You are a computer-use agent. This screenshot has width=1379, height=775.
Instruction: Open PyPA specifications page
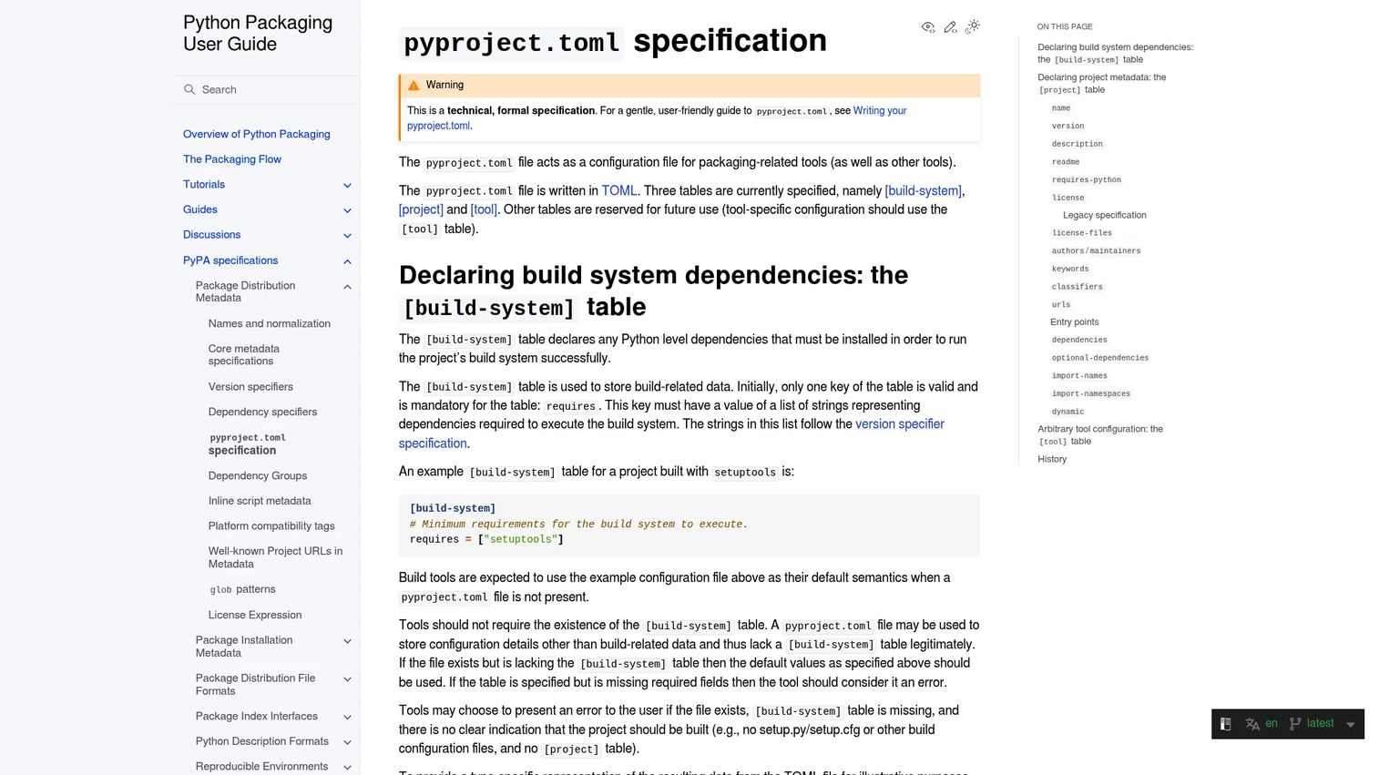pyautogui.click(x=230, y=260)
